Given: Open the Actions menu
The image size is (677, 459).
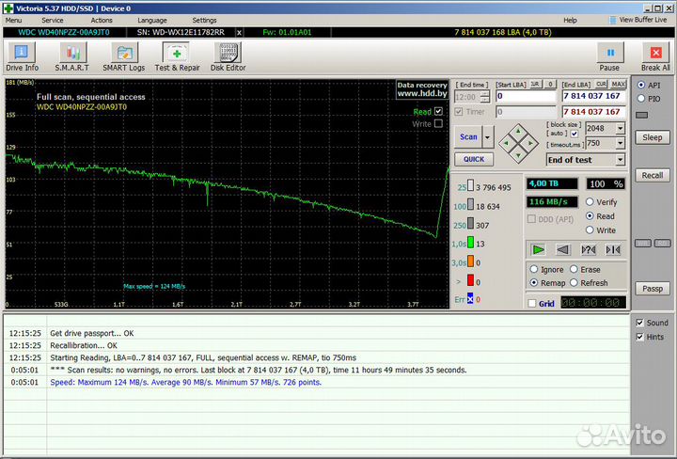Looking at the screenshot, I should (x=102, y=20).
